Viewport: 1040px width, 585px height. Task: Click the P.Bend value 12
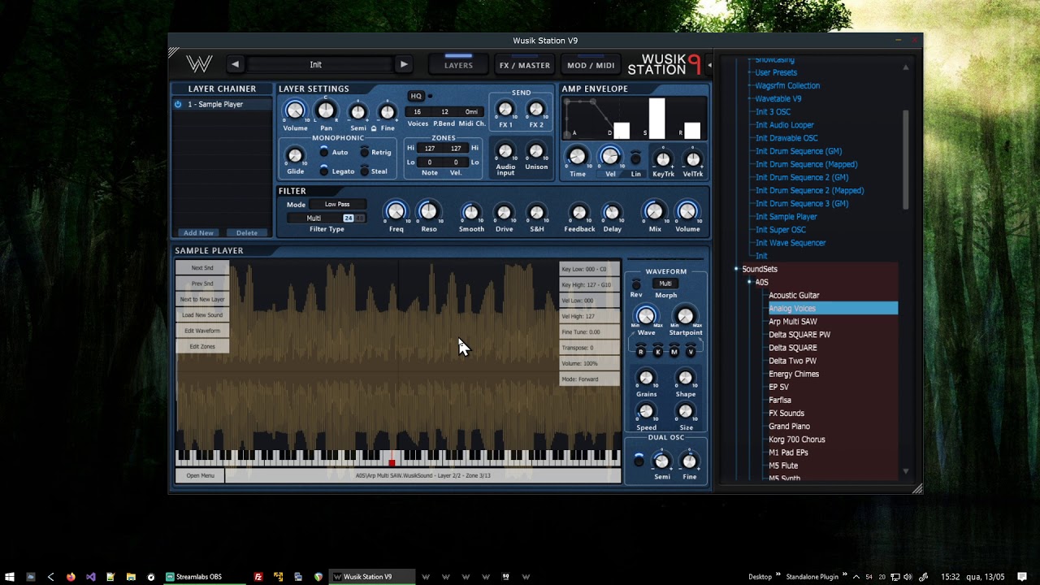pos(444,112)
